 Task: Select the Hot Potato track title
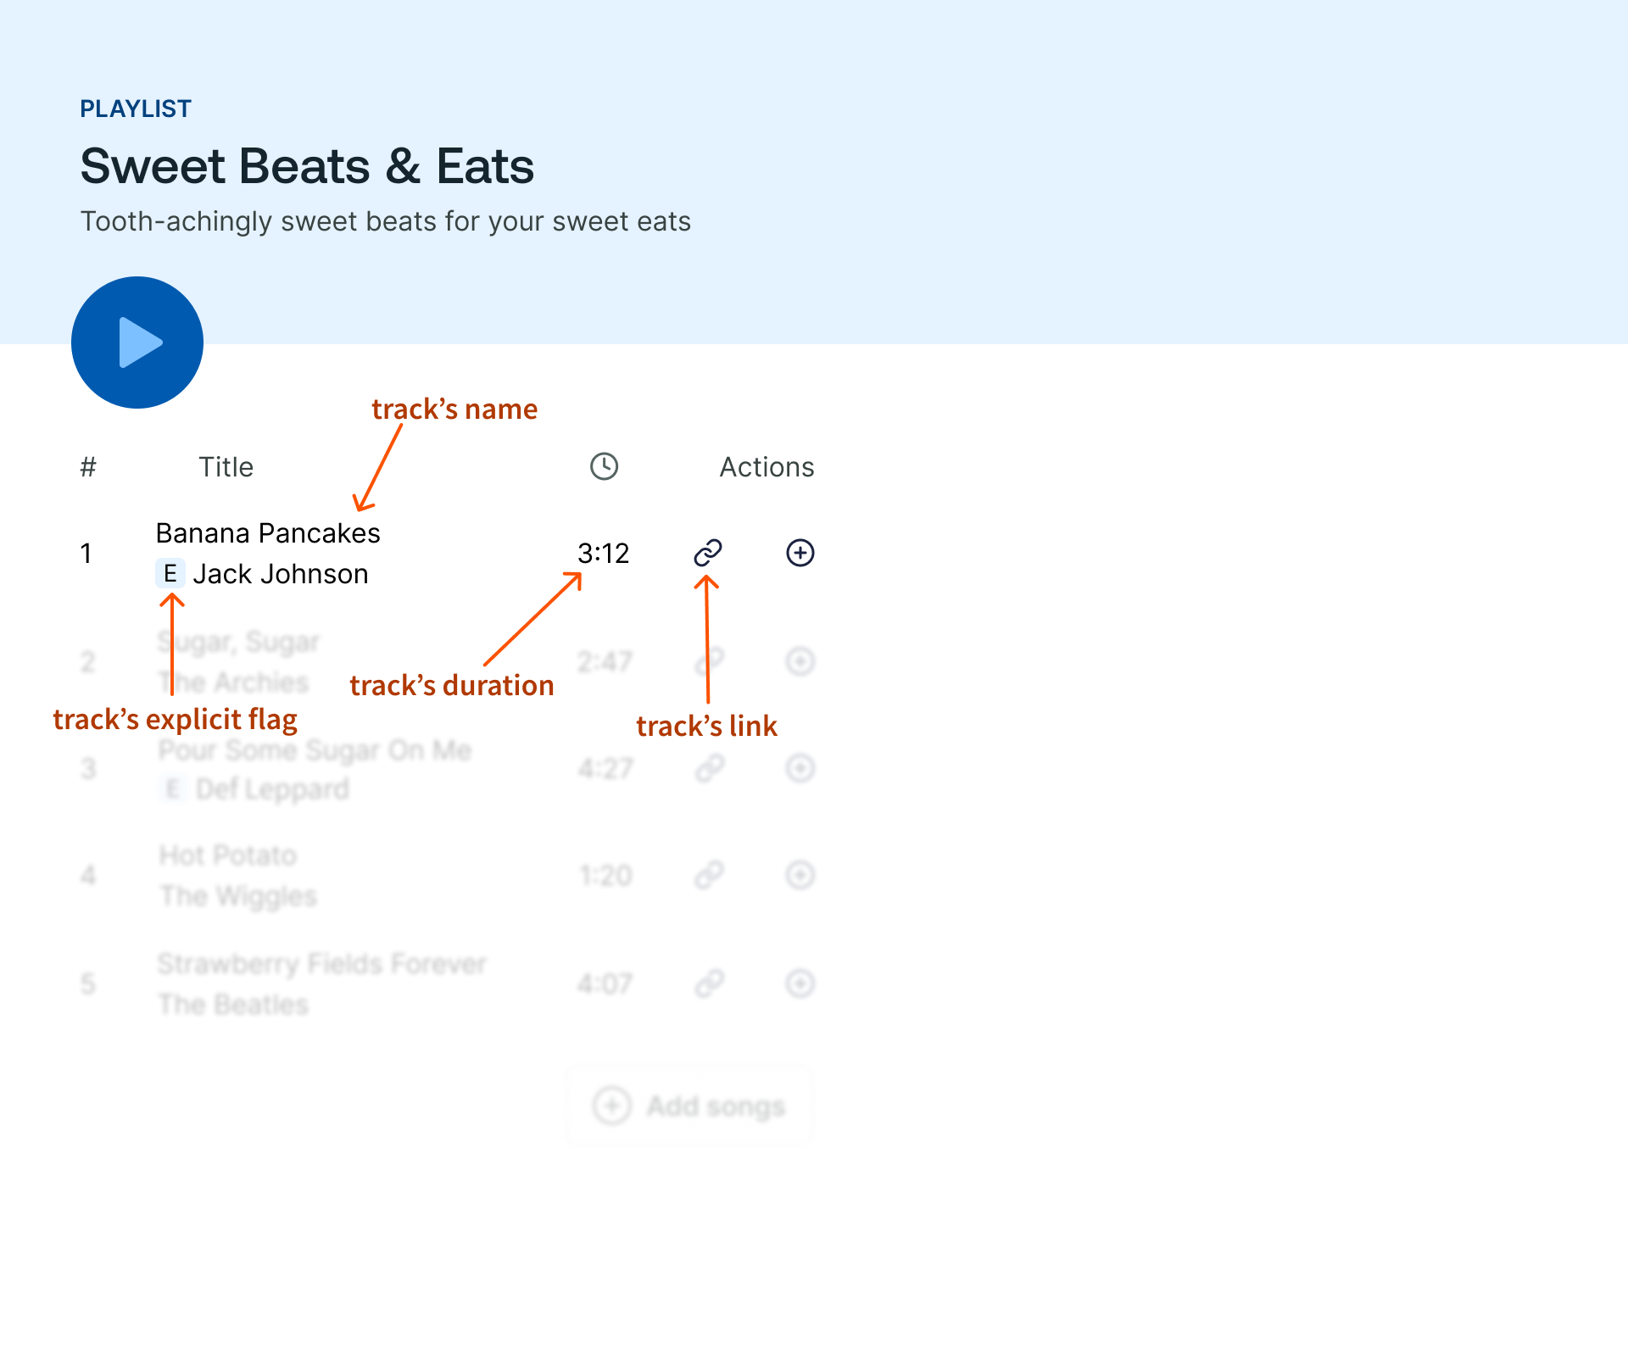(228, 855)
